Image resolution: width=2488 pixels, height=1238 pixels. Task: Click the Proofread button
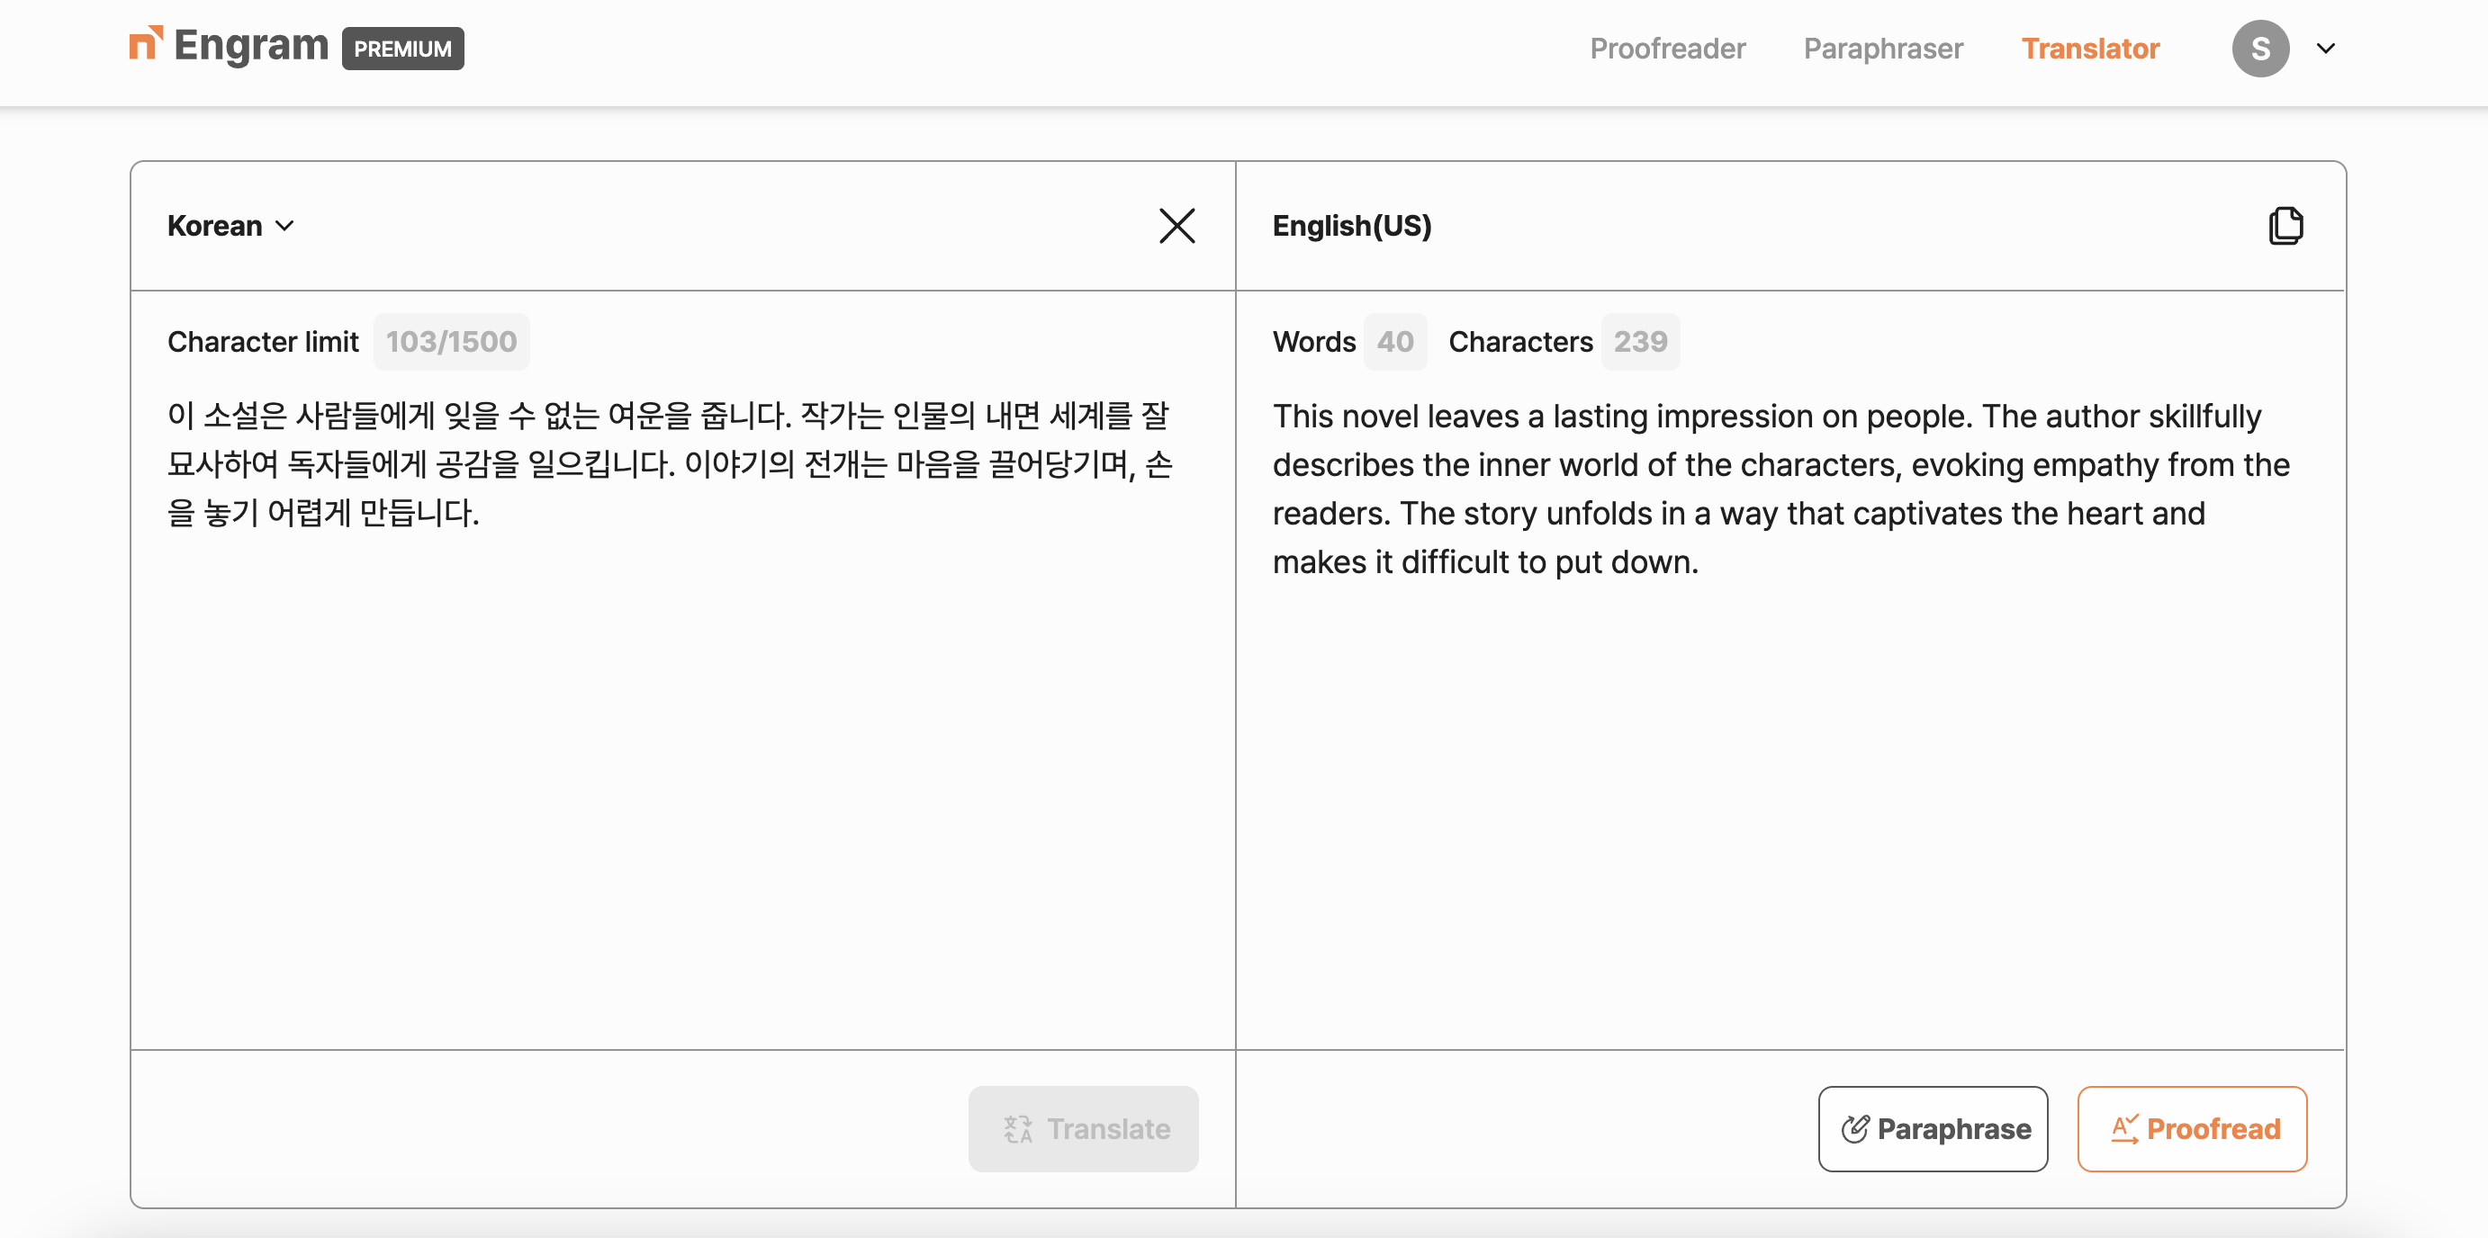coord(2192,1129)
